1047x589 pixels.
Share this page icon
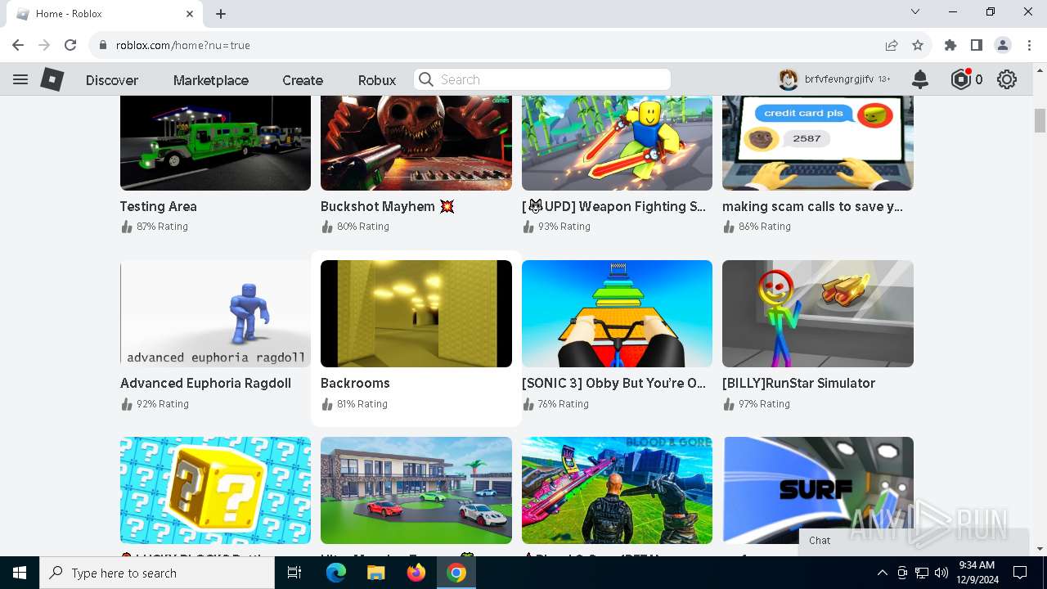point(892,45)
